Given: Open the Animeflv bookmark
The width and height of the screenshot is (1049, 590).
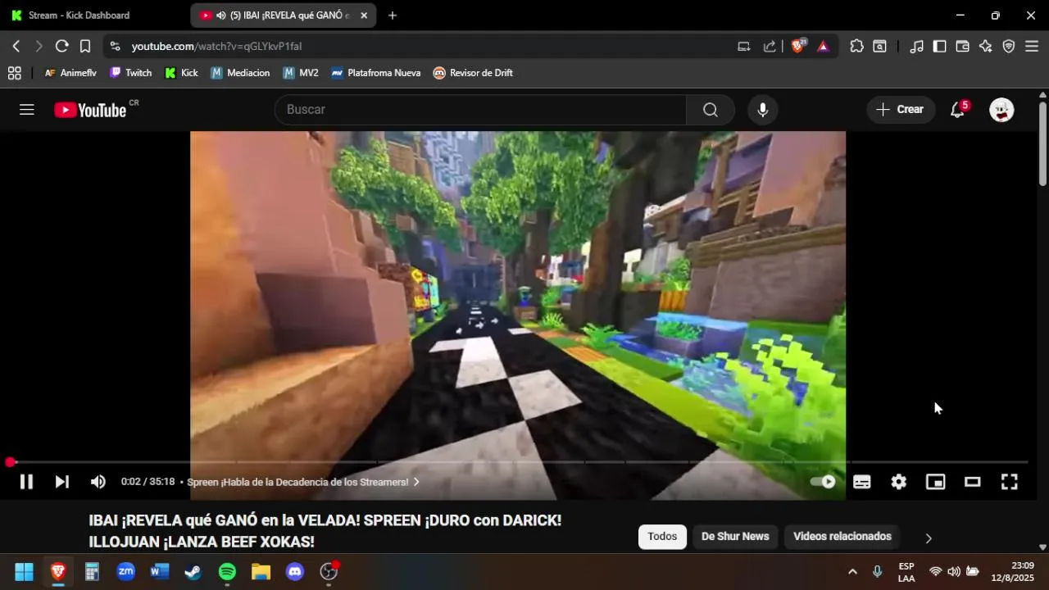Looking at the screenshot, I should (x=70, y=73).
